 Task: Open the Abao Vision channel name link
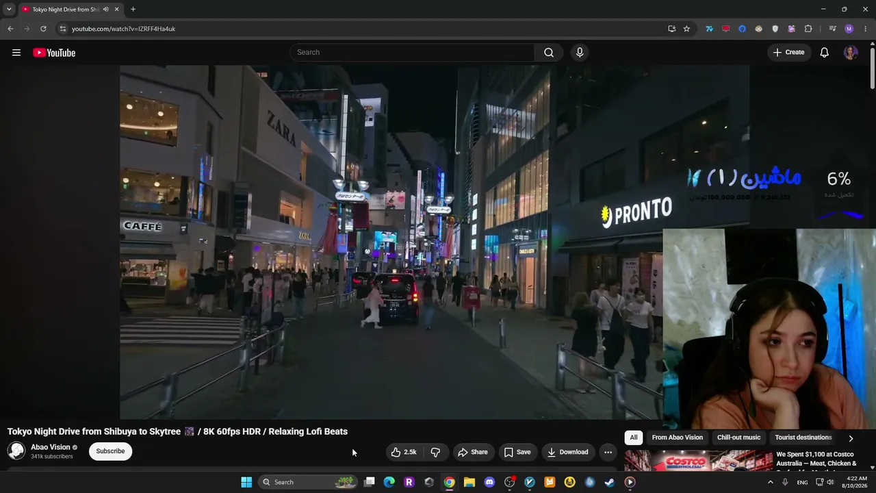tap(51, 447)
